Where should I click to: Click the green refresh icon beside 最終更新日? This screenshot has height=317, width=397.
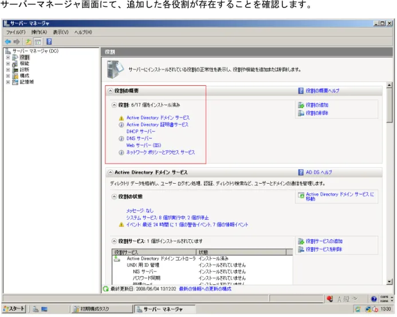(x=106, y=289)
